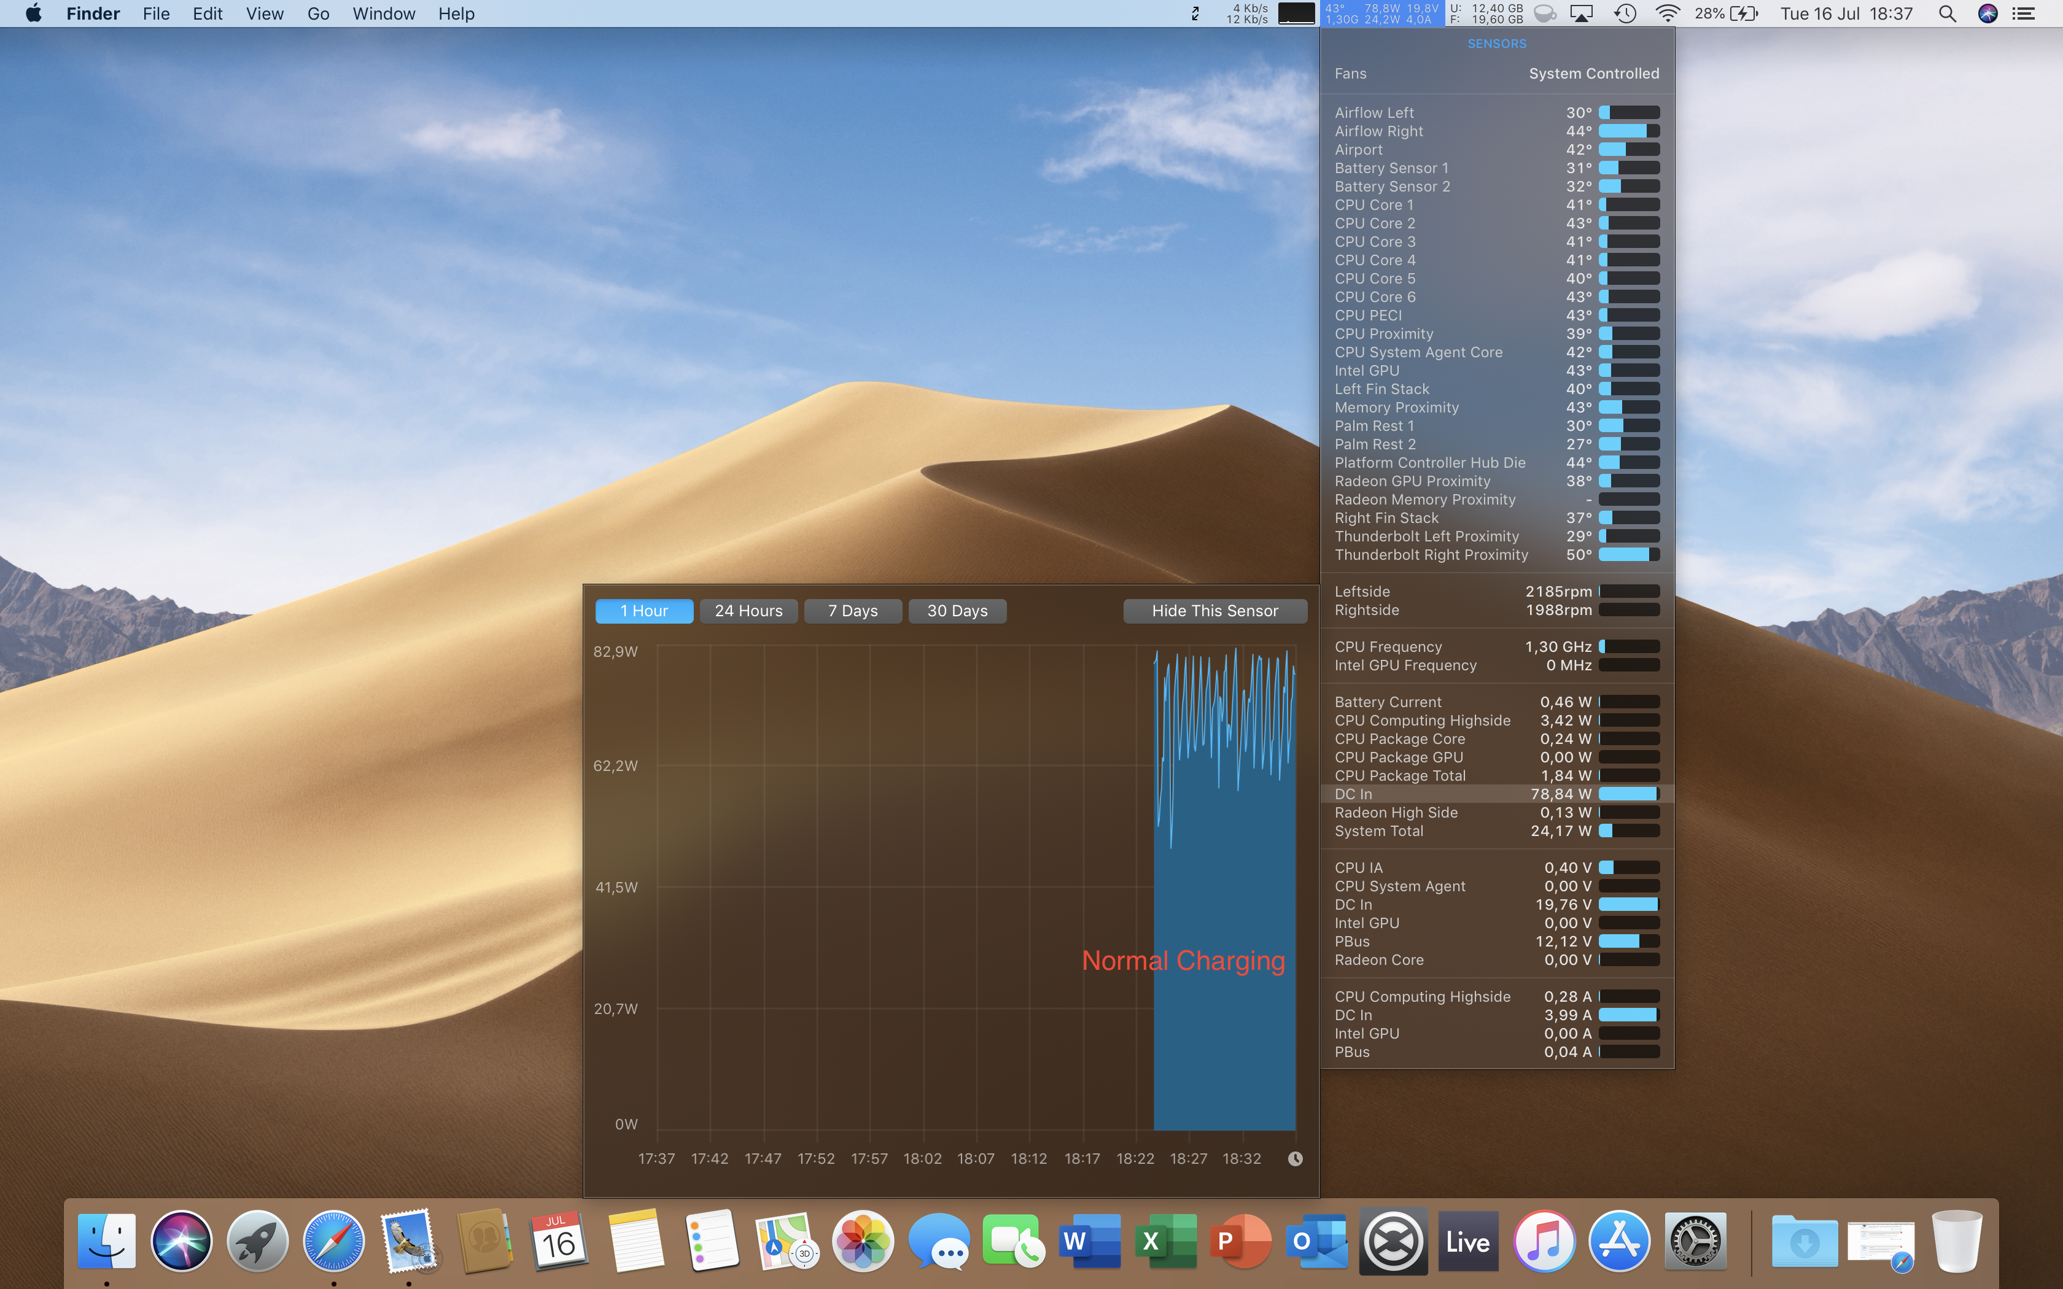Launch Microsoft Outlook from Dock
Viewport: 2063px width, 1289px height.
click(1317, 1241)
